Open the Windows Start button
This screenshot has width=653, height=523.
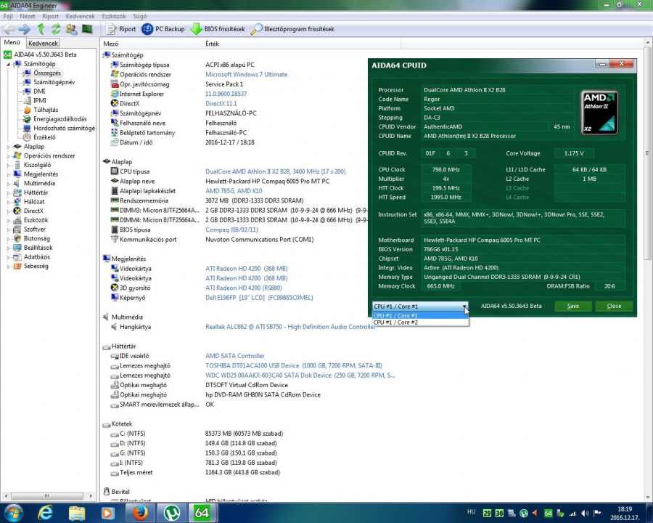(x=13, y=513)
